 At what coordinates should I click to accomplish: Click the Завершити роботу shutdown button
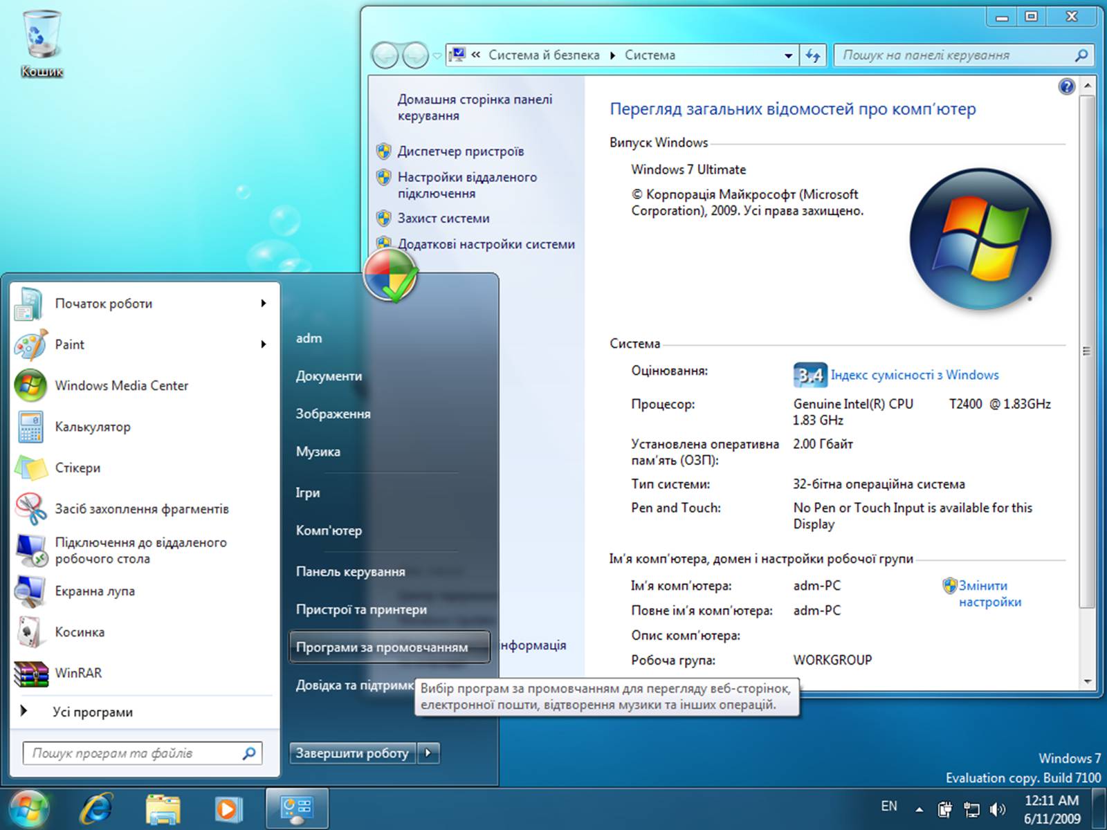(x=353, y=753)
